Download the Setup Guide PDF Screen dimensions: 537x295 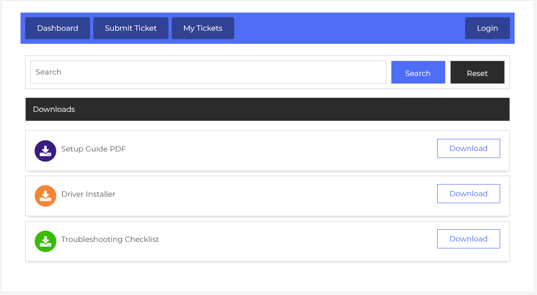point(468,149)
